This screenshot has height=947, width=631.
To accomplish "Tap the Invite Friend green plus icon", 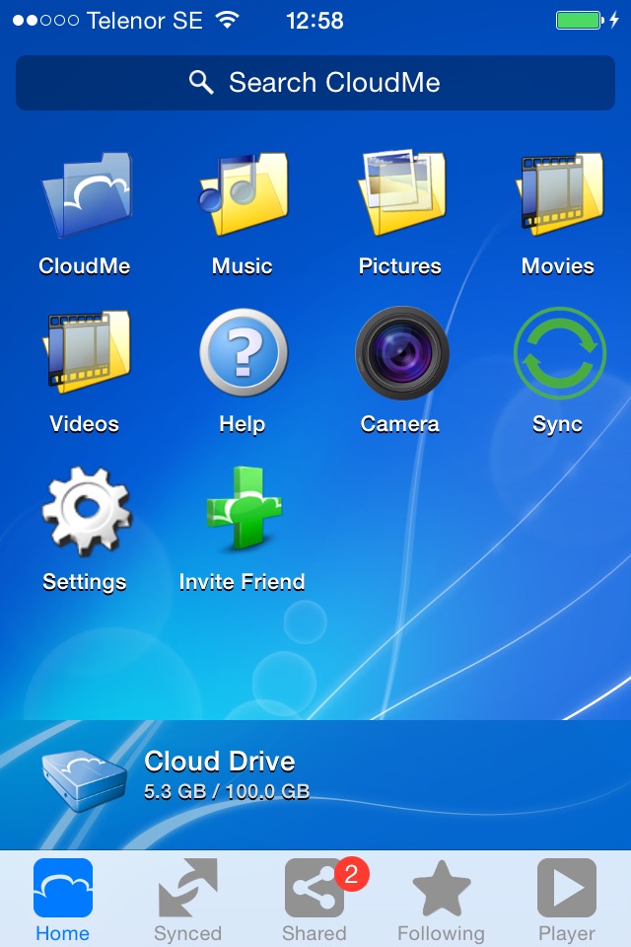I will [x=245, y=509].
